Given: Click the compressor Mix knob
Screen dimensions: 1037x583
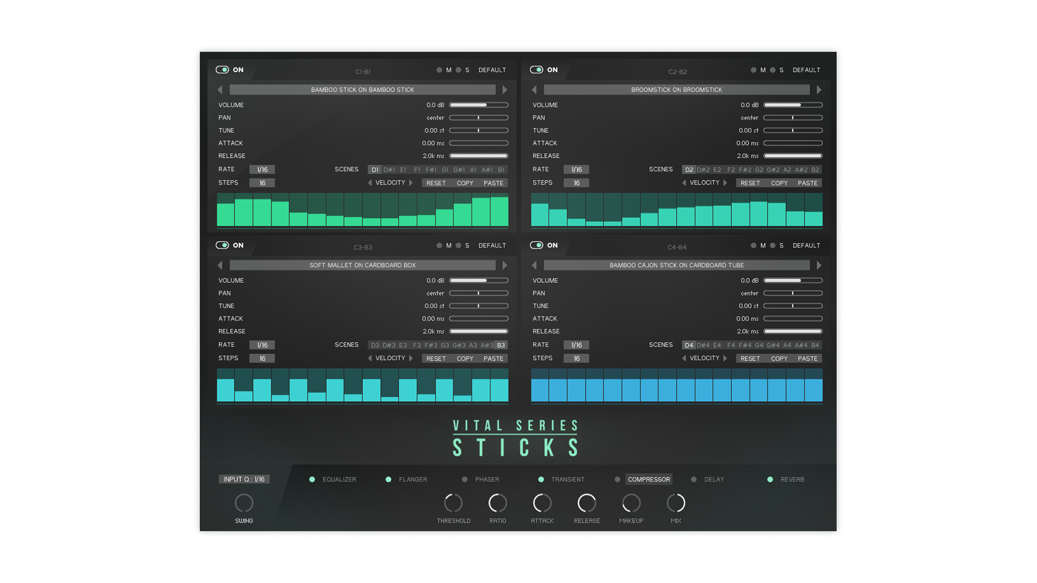Looking at the screenshot, I should click(x=676, y=503).
